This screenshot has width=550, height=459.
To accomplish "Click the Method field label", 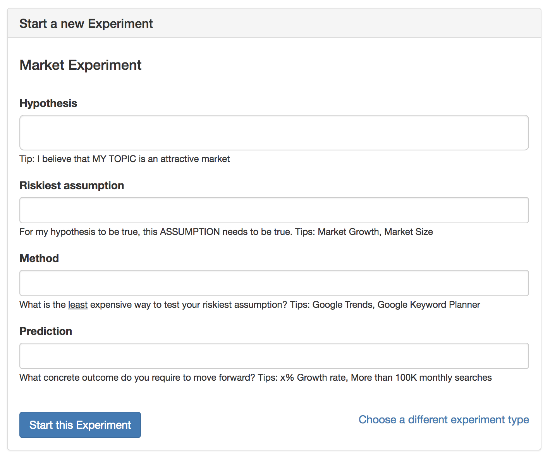I will click(x=39, y=258).
